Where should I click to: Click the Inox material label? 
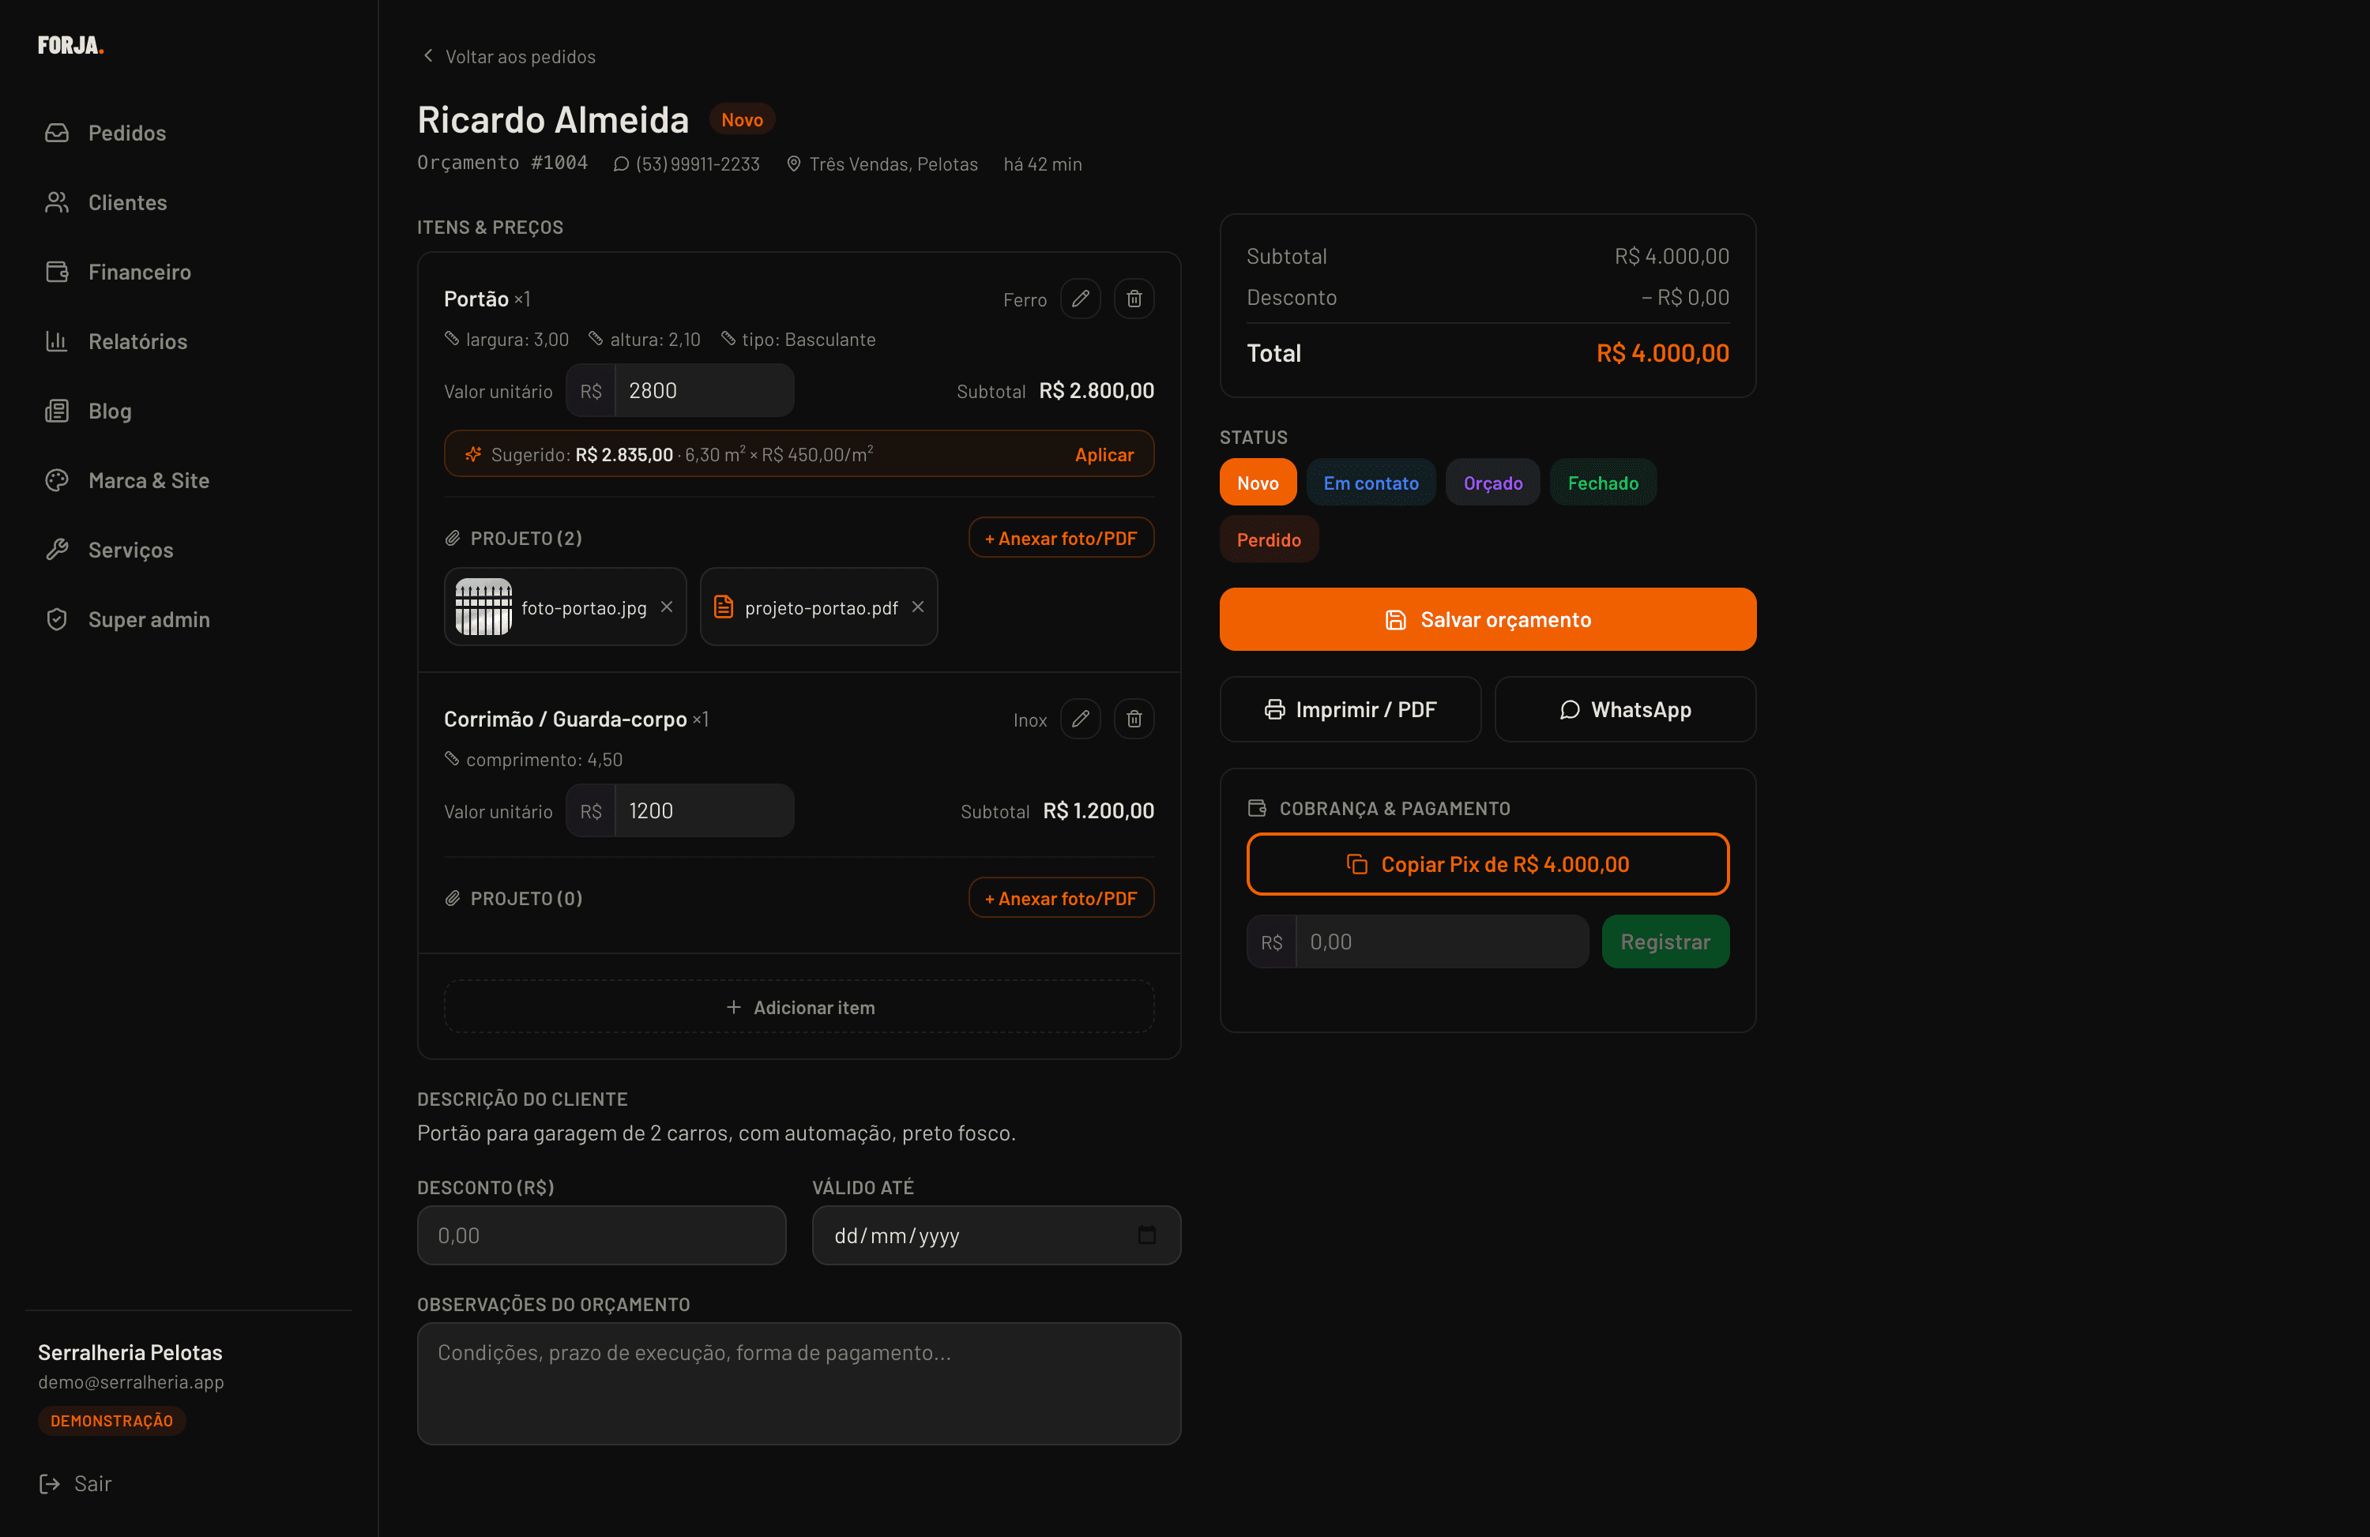(1029, 720)
